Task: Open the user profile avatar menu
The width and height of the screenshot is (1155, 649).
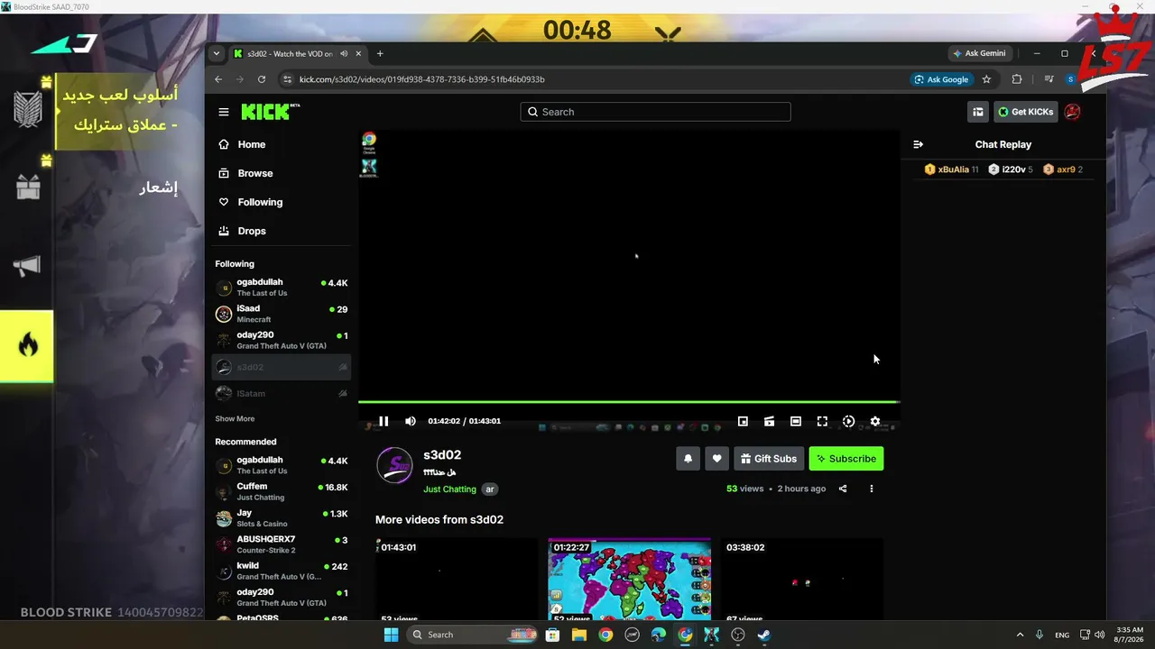Action: [x=1072, y=112]
